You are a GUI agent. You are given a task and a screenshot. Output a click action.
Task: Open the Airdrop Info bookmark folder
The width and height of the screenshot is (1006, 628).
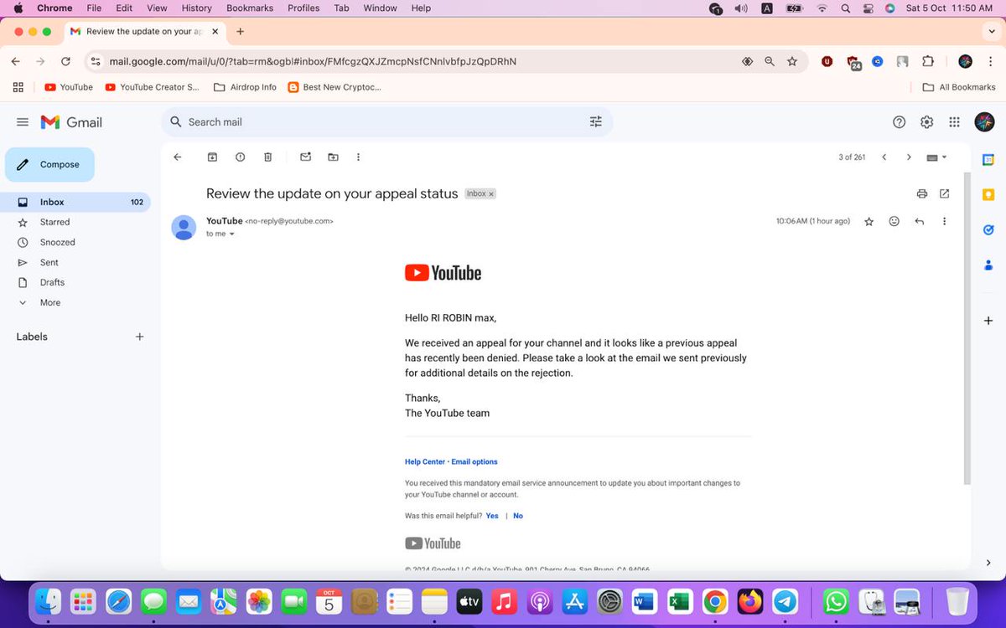(x=245, y=87)
